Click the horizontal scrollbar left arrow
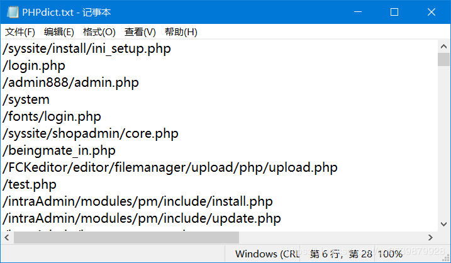The width and height of the screenshot is (451, 263). click(7, 237)
